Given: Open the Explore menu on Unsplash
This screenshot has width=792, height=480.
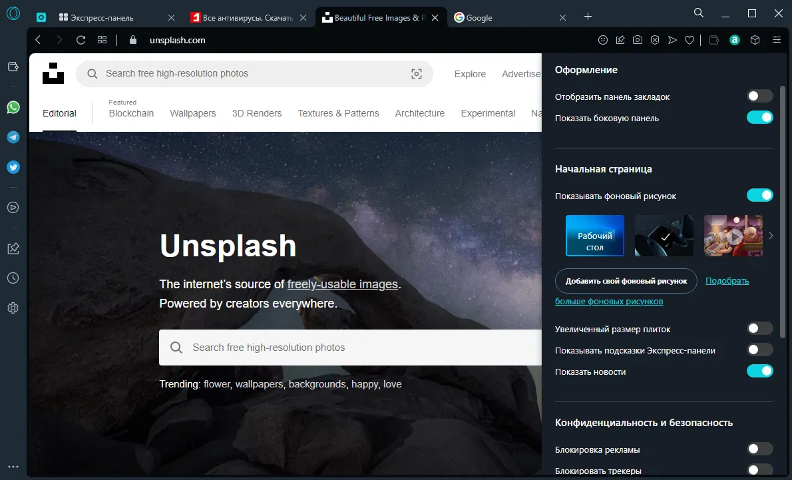Looking at the screenshot, I should [x=471, y=74].
